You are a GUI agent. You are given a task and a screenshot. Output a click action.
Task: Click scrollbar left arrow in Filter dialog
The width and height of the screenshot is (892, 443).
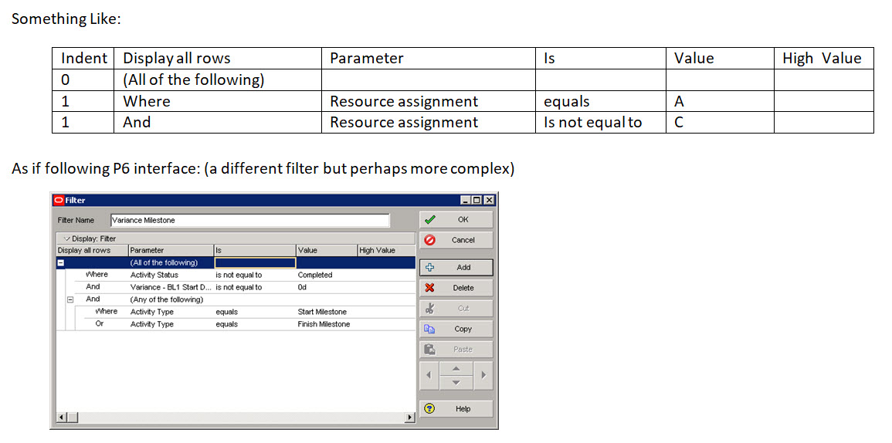62,418
